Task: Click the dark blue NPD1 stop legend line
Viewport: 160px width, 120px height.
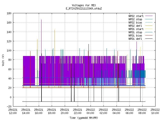Action: [149, 32]
